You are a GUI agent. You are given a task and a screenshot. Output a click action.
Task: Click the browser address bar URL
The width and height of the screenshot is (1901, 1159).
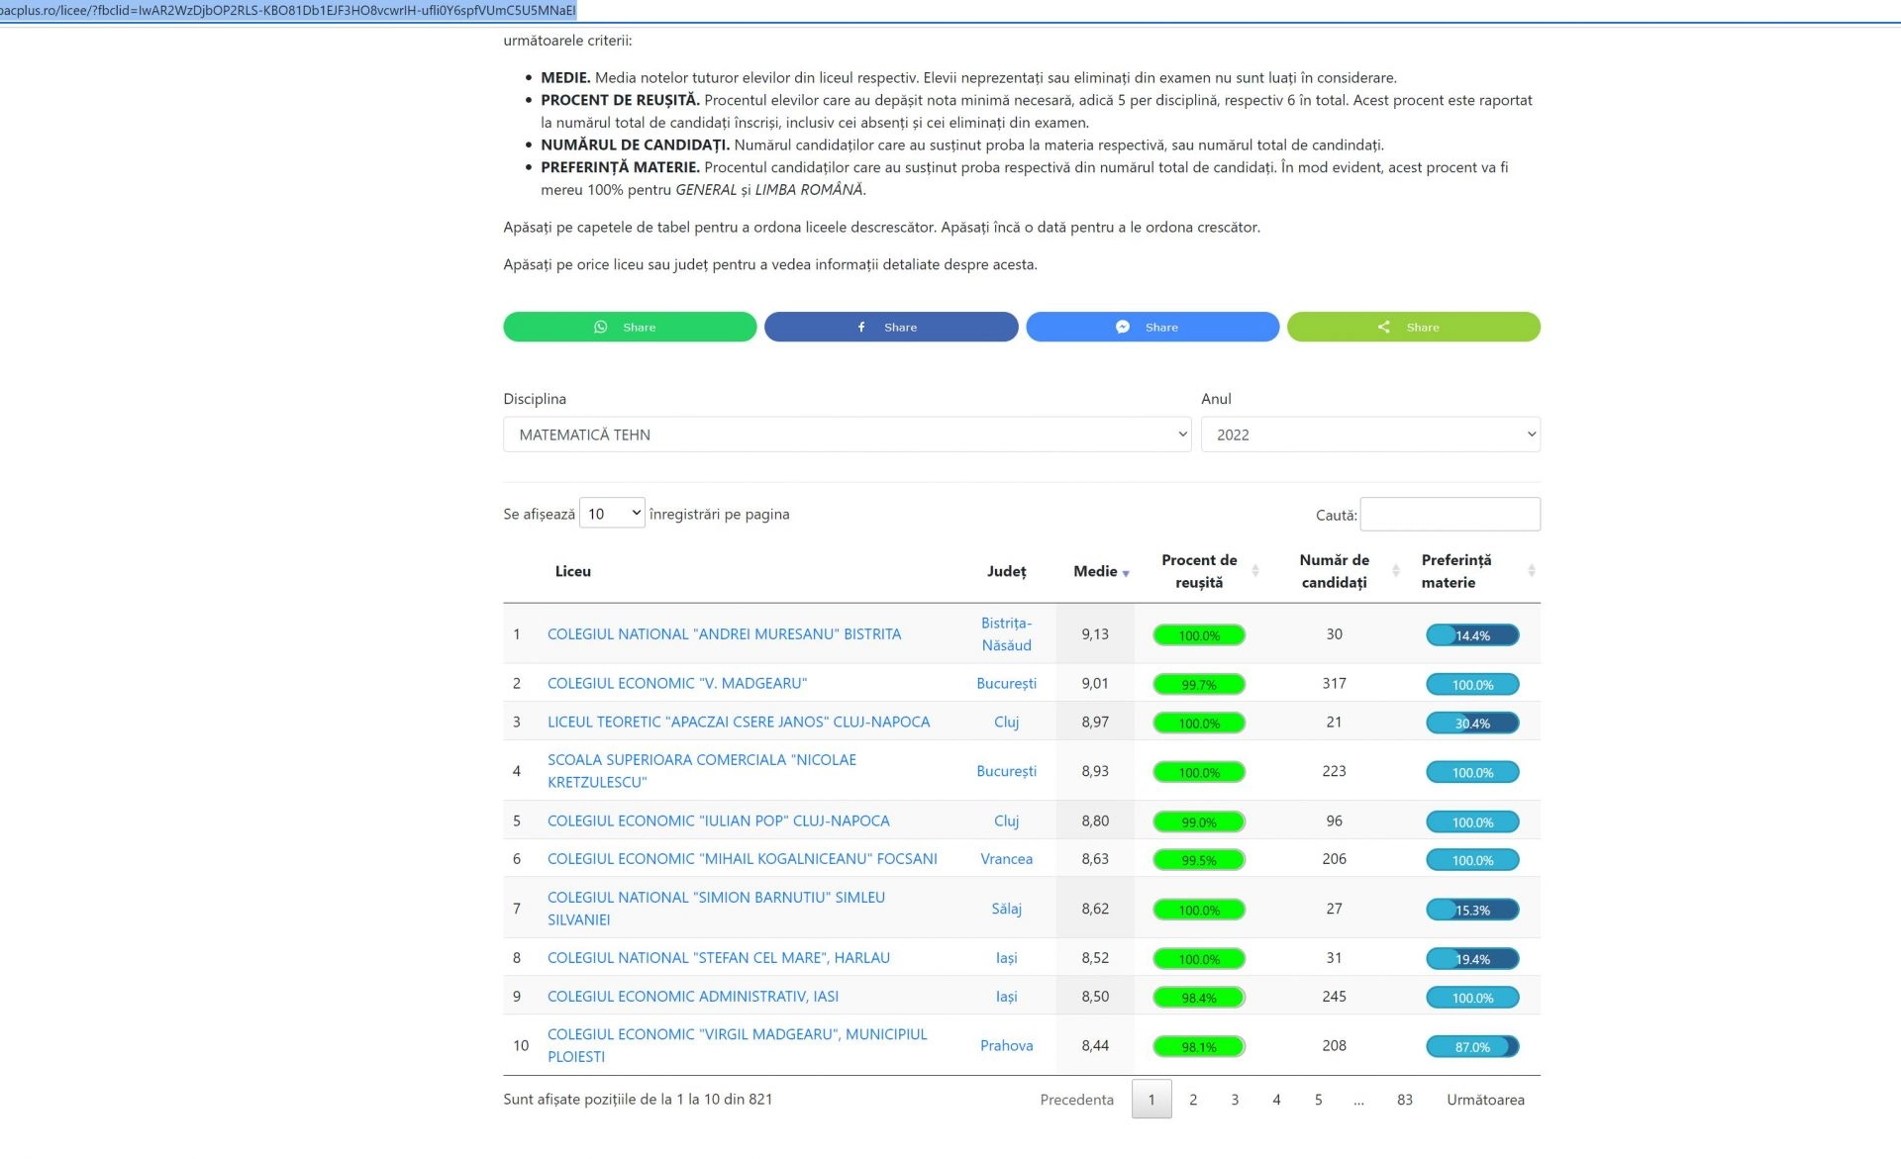[287, 10]
